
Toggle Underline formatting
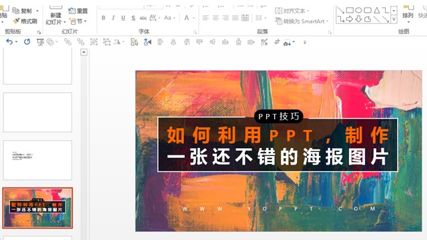[123, 18]
